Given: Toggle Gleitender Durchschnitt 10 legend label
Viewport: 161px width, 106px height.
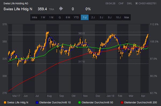Looking at the screenshot, I should click(x=55, y=102).
